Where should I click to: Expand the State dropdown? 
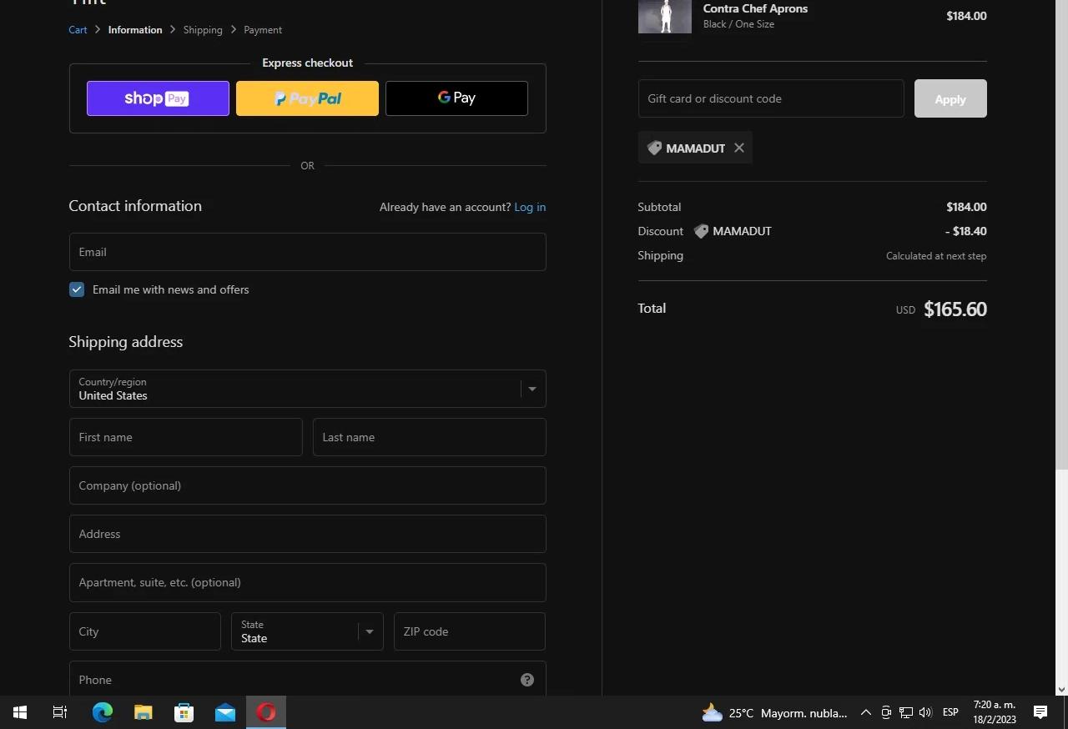[x=307, y=631]
